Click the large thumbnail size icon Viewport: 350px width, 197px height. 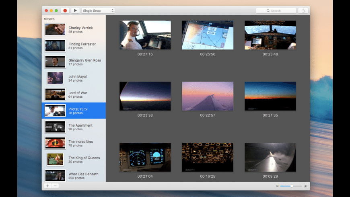[x=305, y=186]
